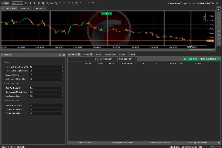
Task: Expand the arrow beside the Nichts zu schließen button
Action: pos(219,59)
